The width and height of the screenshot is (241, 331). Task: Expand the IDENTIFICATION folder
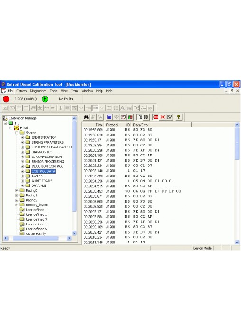point(22,137)
